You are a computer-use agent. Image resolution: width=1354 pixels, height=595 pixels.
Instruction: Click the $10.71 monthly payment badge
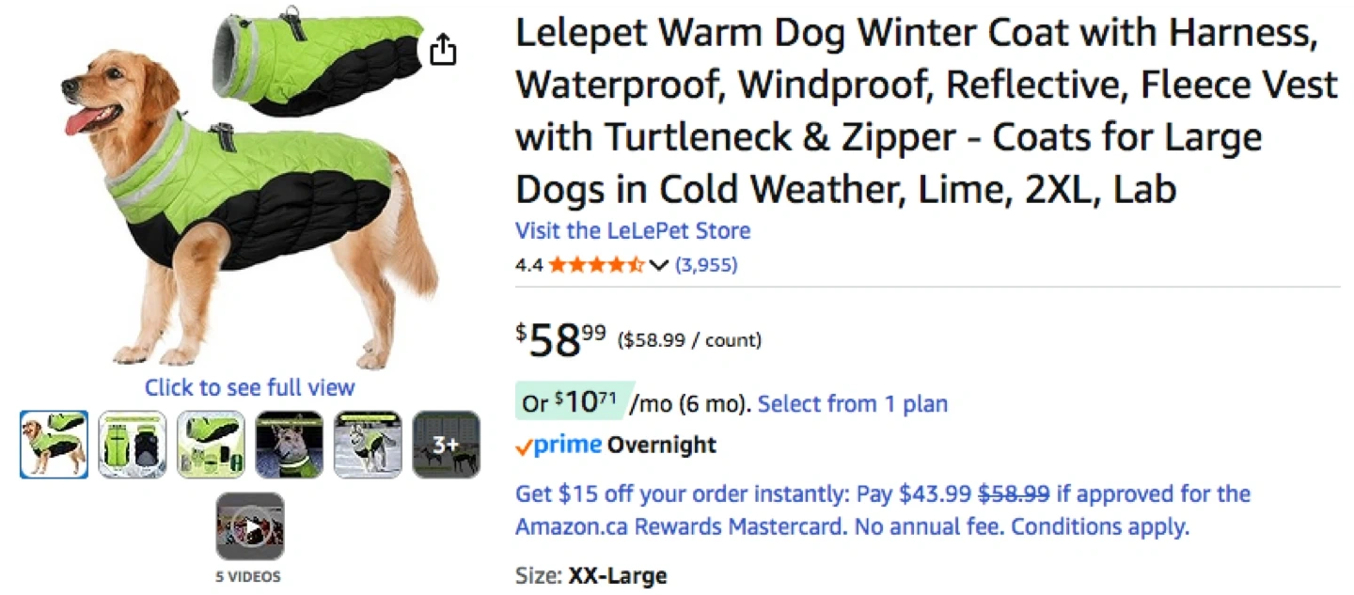(569, 403)
